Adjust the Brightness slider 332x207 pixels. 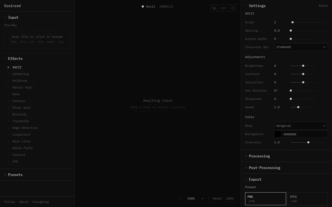(303, 66)
